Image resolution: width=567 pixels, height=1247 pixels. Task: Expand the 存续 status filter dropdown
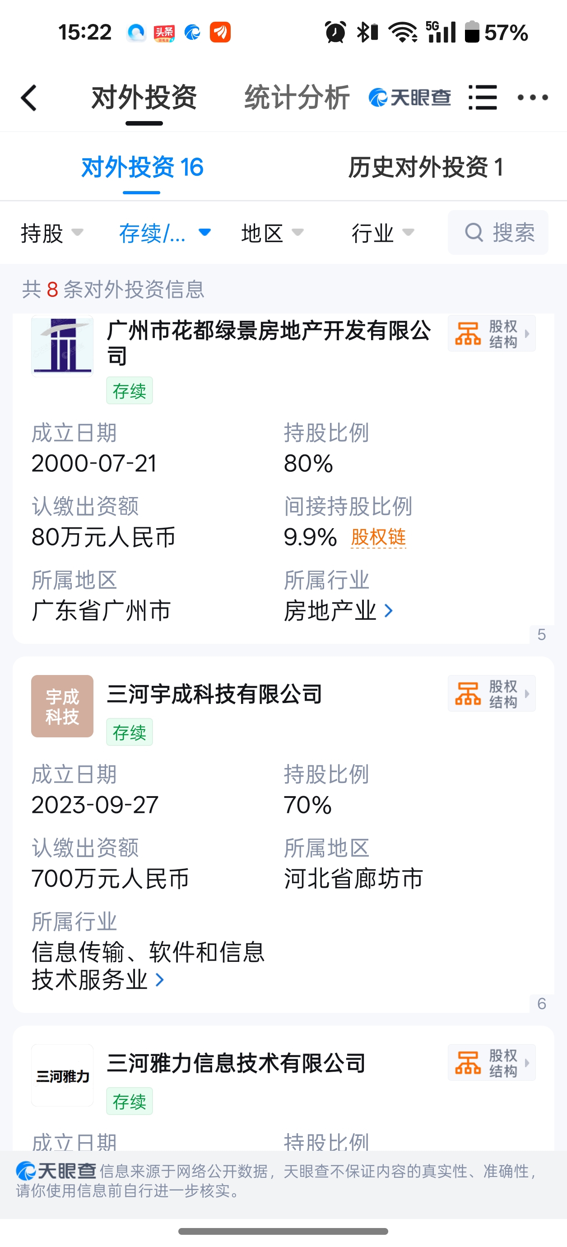pyautogui.click(x=165, y=233)
